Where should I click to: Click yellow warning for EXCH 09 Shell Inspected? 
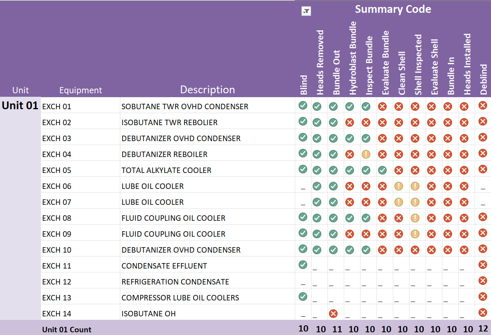[415, 234]
